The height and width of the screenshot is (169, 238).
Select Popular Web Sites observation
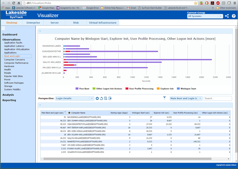point(13,76)
